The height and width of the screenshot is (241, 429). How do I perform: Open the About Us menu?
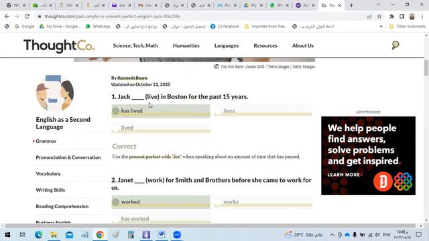302,46
